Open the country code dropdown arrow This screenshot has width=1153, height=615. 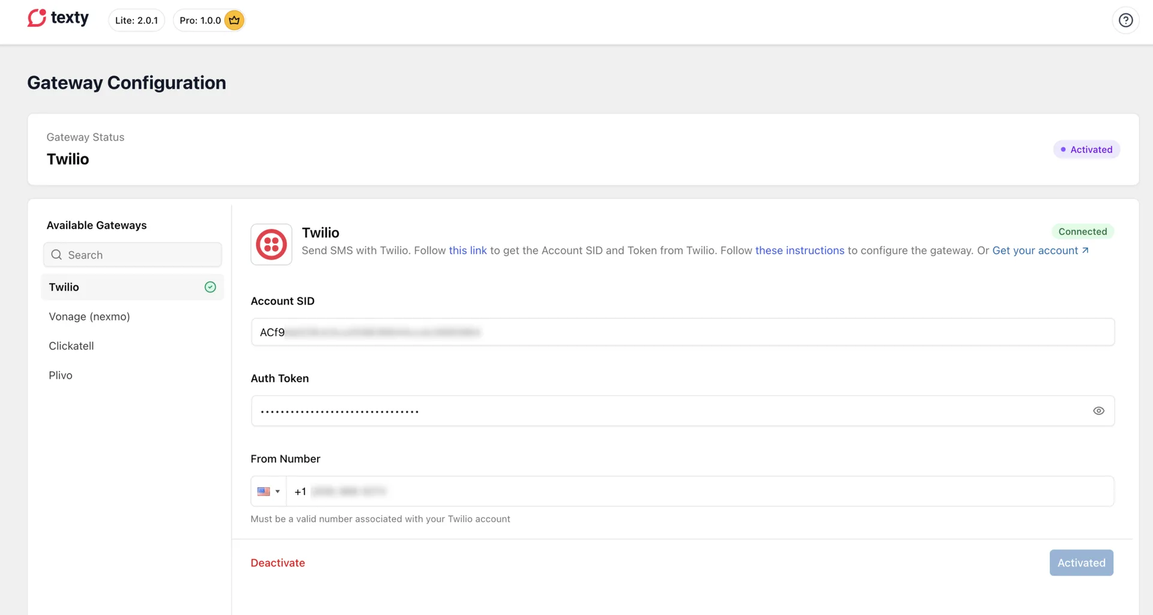[x=277, y=491]
